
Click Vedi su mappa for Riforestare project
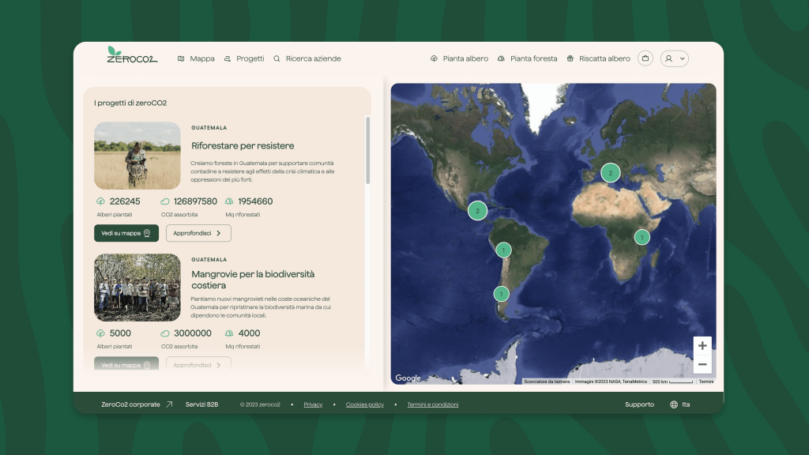tap(126, 233)
